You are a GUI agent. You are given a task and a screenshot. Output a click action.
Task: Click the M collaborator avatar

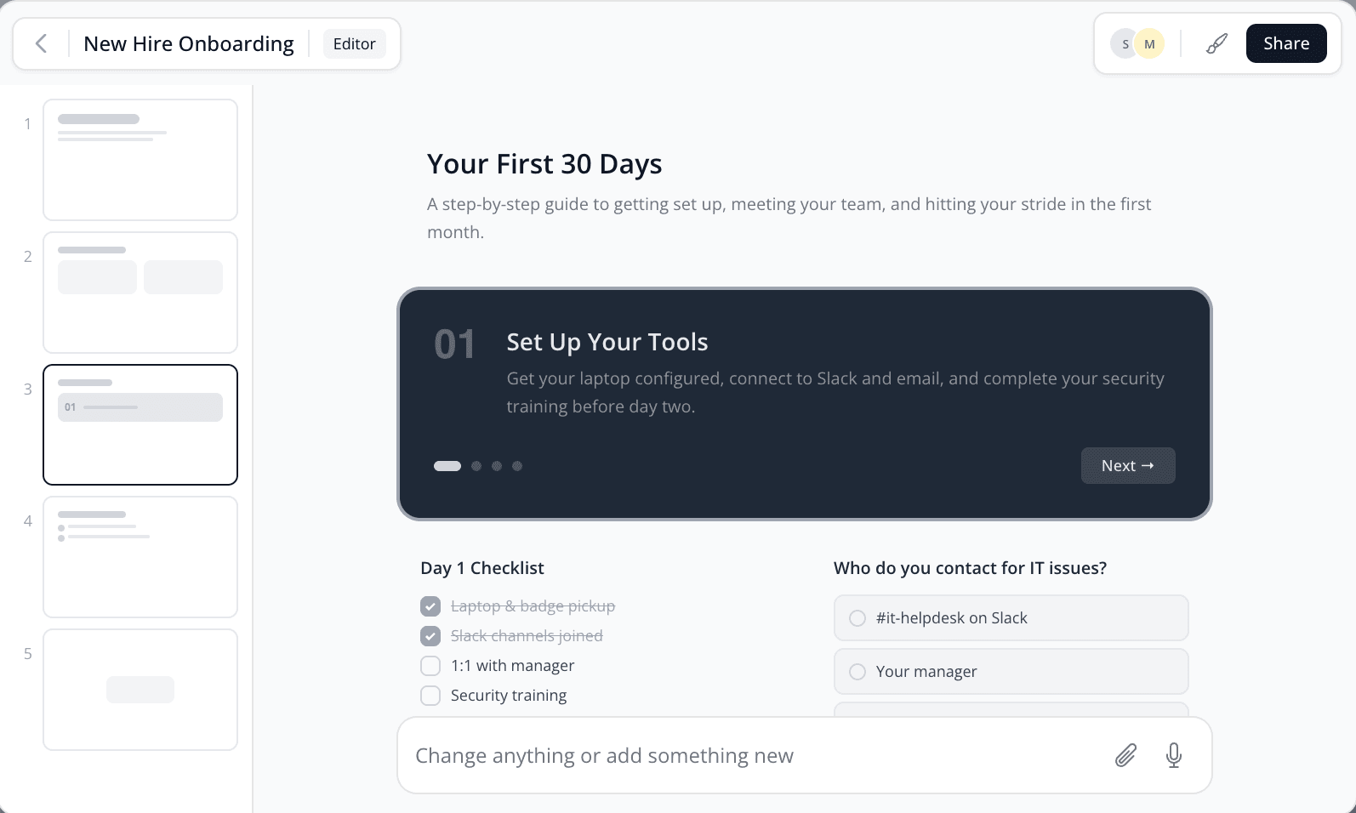(x=1151, y=43)
